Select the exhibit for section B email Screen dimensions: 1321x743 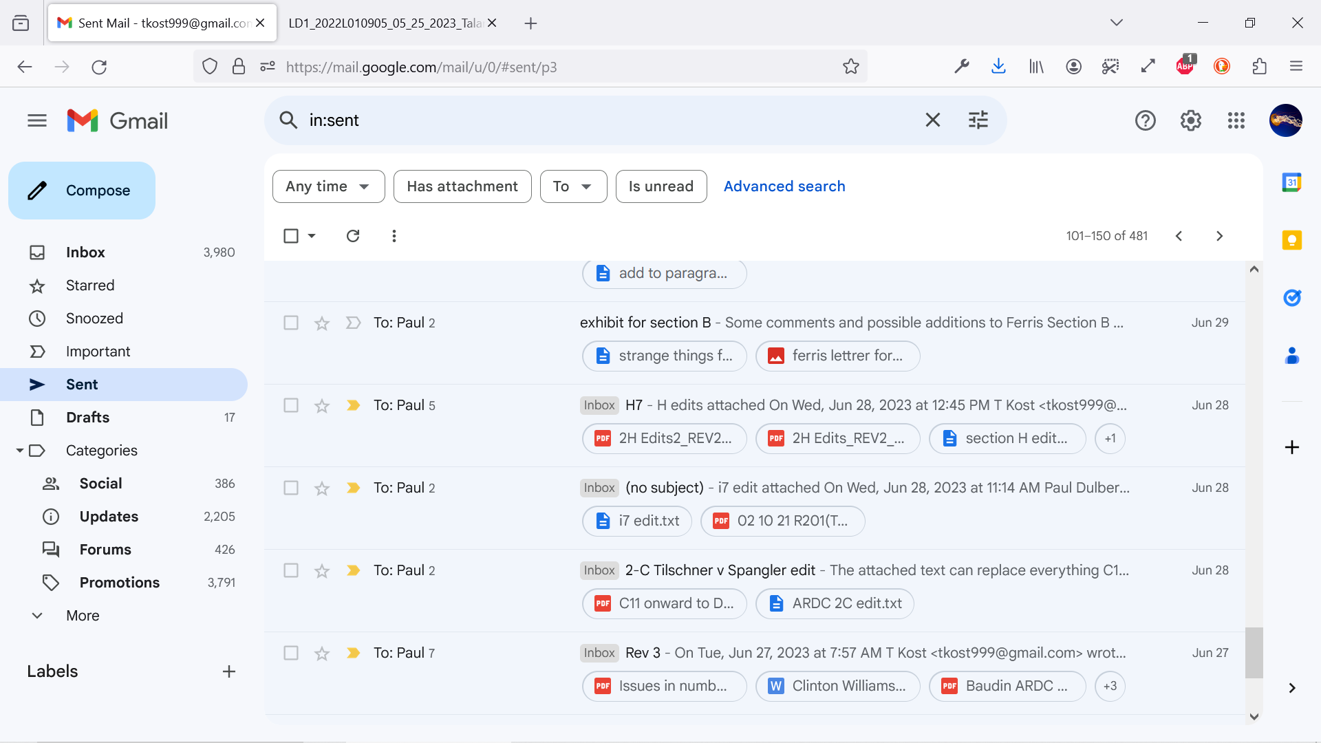[x=291, y=323]
